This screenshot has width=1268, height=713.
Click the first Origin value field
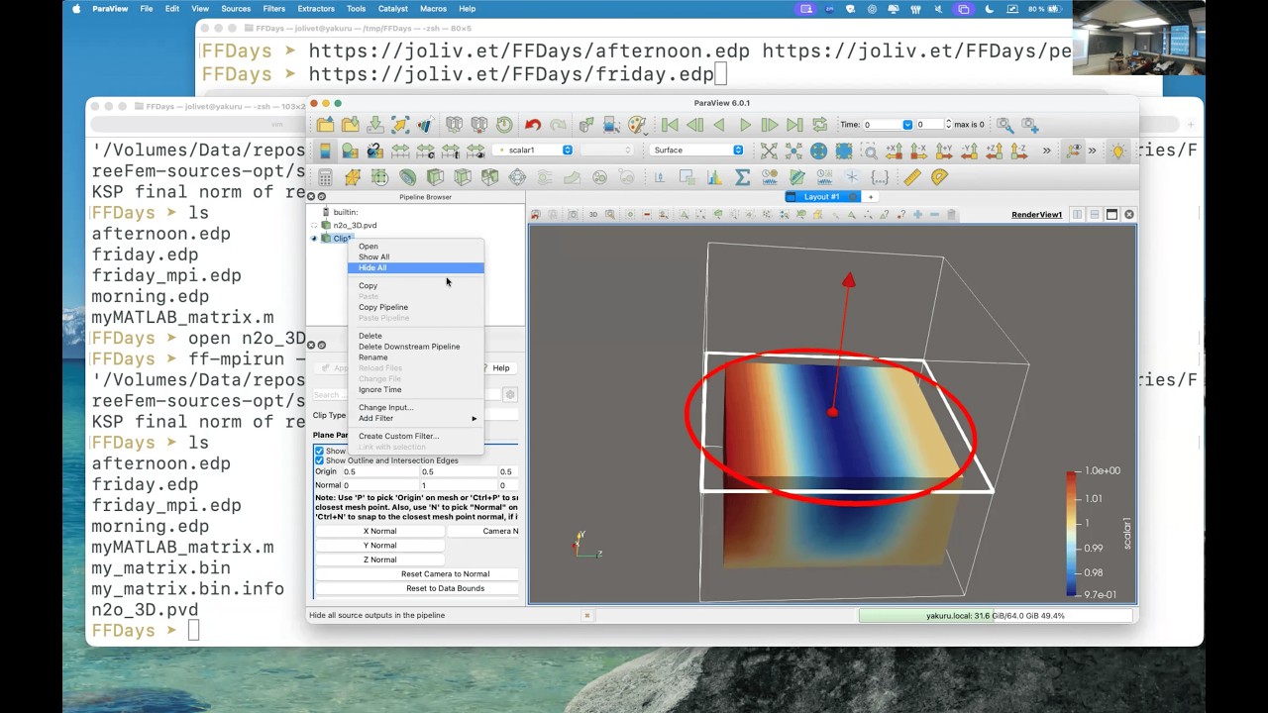pyautogui.click(x=379, y=472)
